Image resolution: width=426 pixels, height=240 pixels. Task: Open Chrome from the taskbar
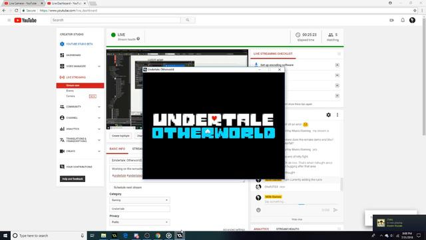click(158, 235)
